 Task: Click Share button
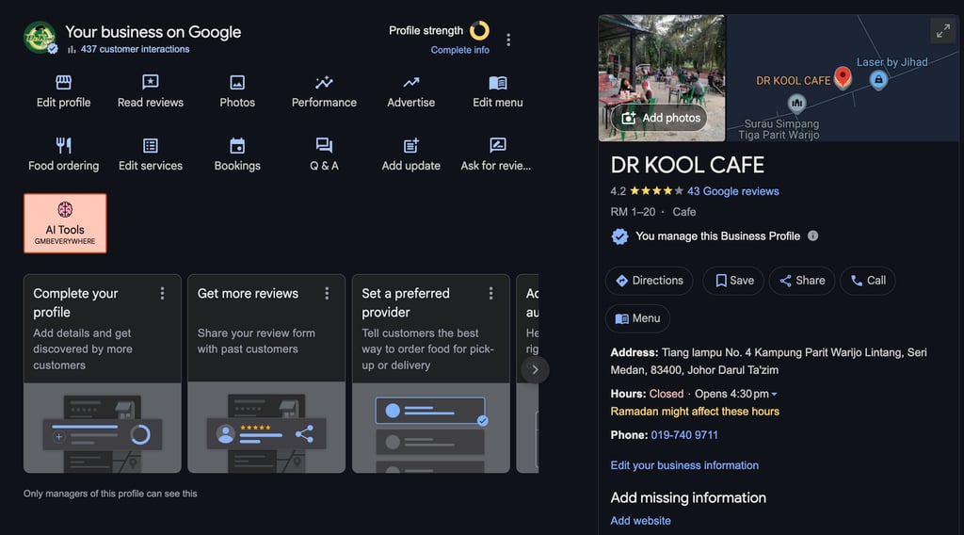(x=802, y=281)
